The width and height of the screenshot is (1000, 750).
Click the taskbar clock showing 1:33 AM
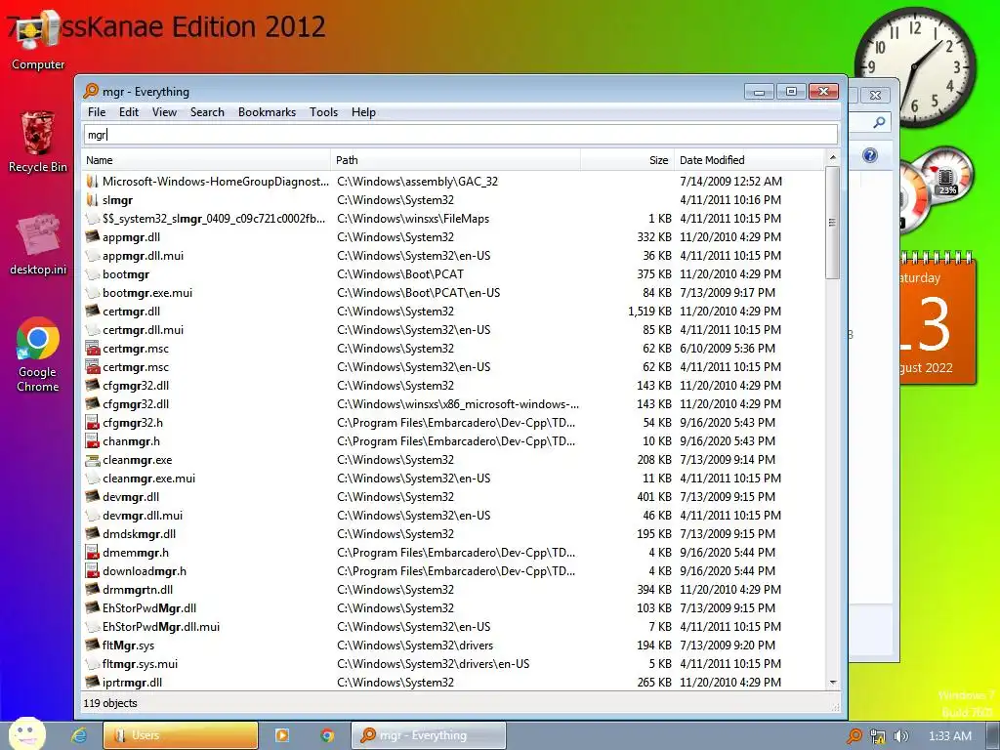[x=949, y=736]
